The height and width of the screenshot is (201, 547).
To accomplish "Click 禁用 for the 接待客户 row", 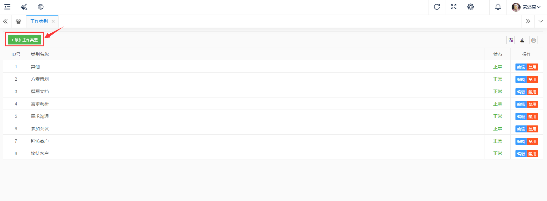I will [532, 154].
